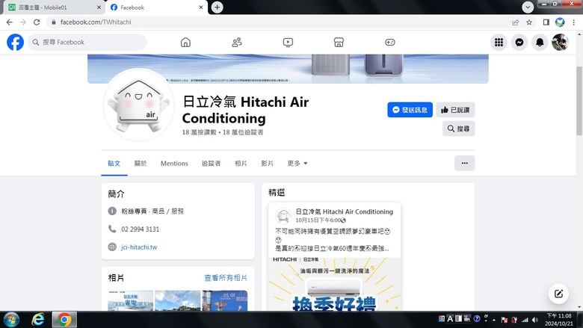Switch to the Mobile01 tab
The image size is (583, 328).
(x=52, y=7)
